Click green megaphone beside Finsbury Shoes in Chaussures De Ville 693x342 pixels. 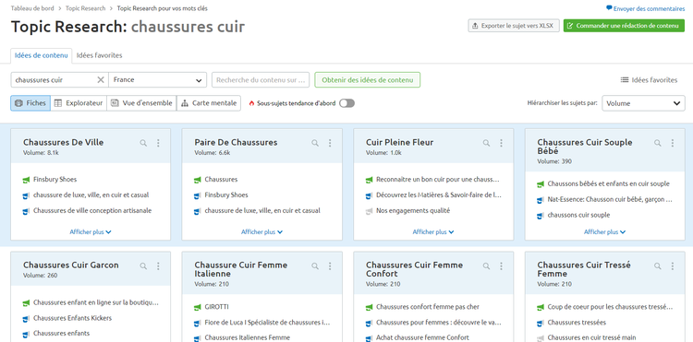(x=26, y=180)
